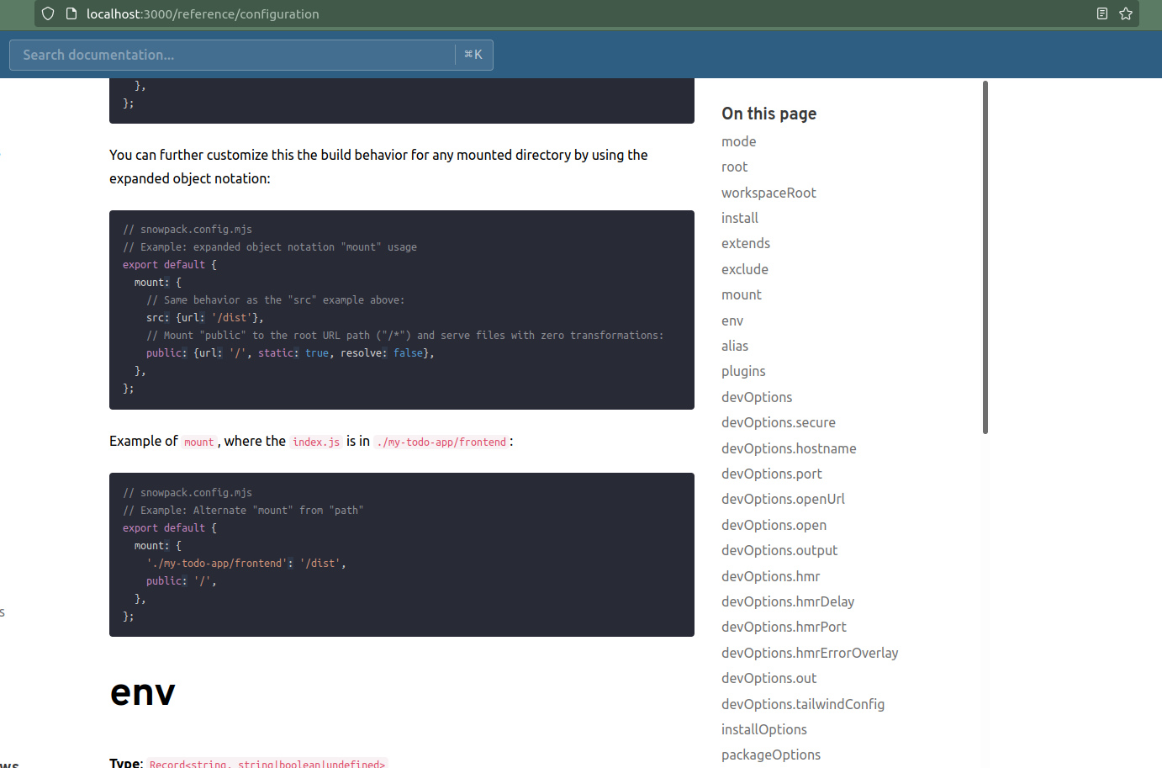Navigate to devOptions.tailwindConfig

pyautogui.click(x=803, y=703)
